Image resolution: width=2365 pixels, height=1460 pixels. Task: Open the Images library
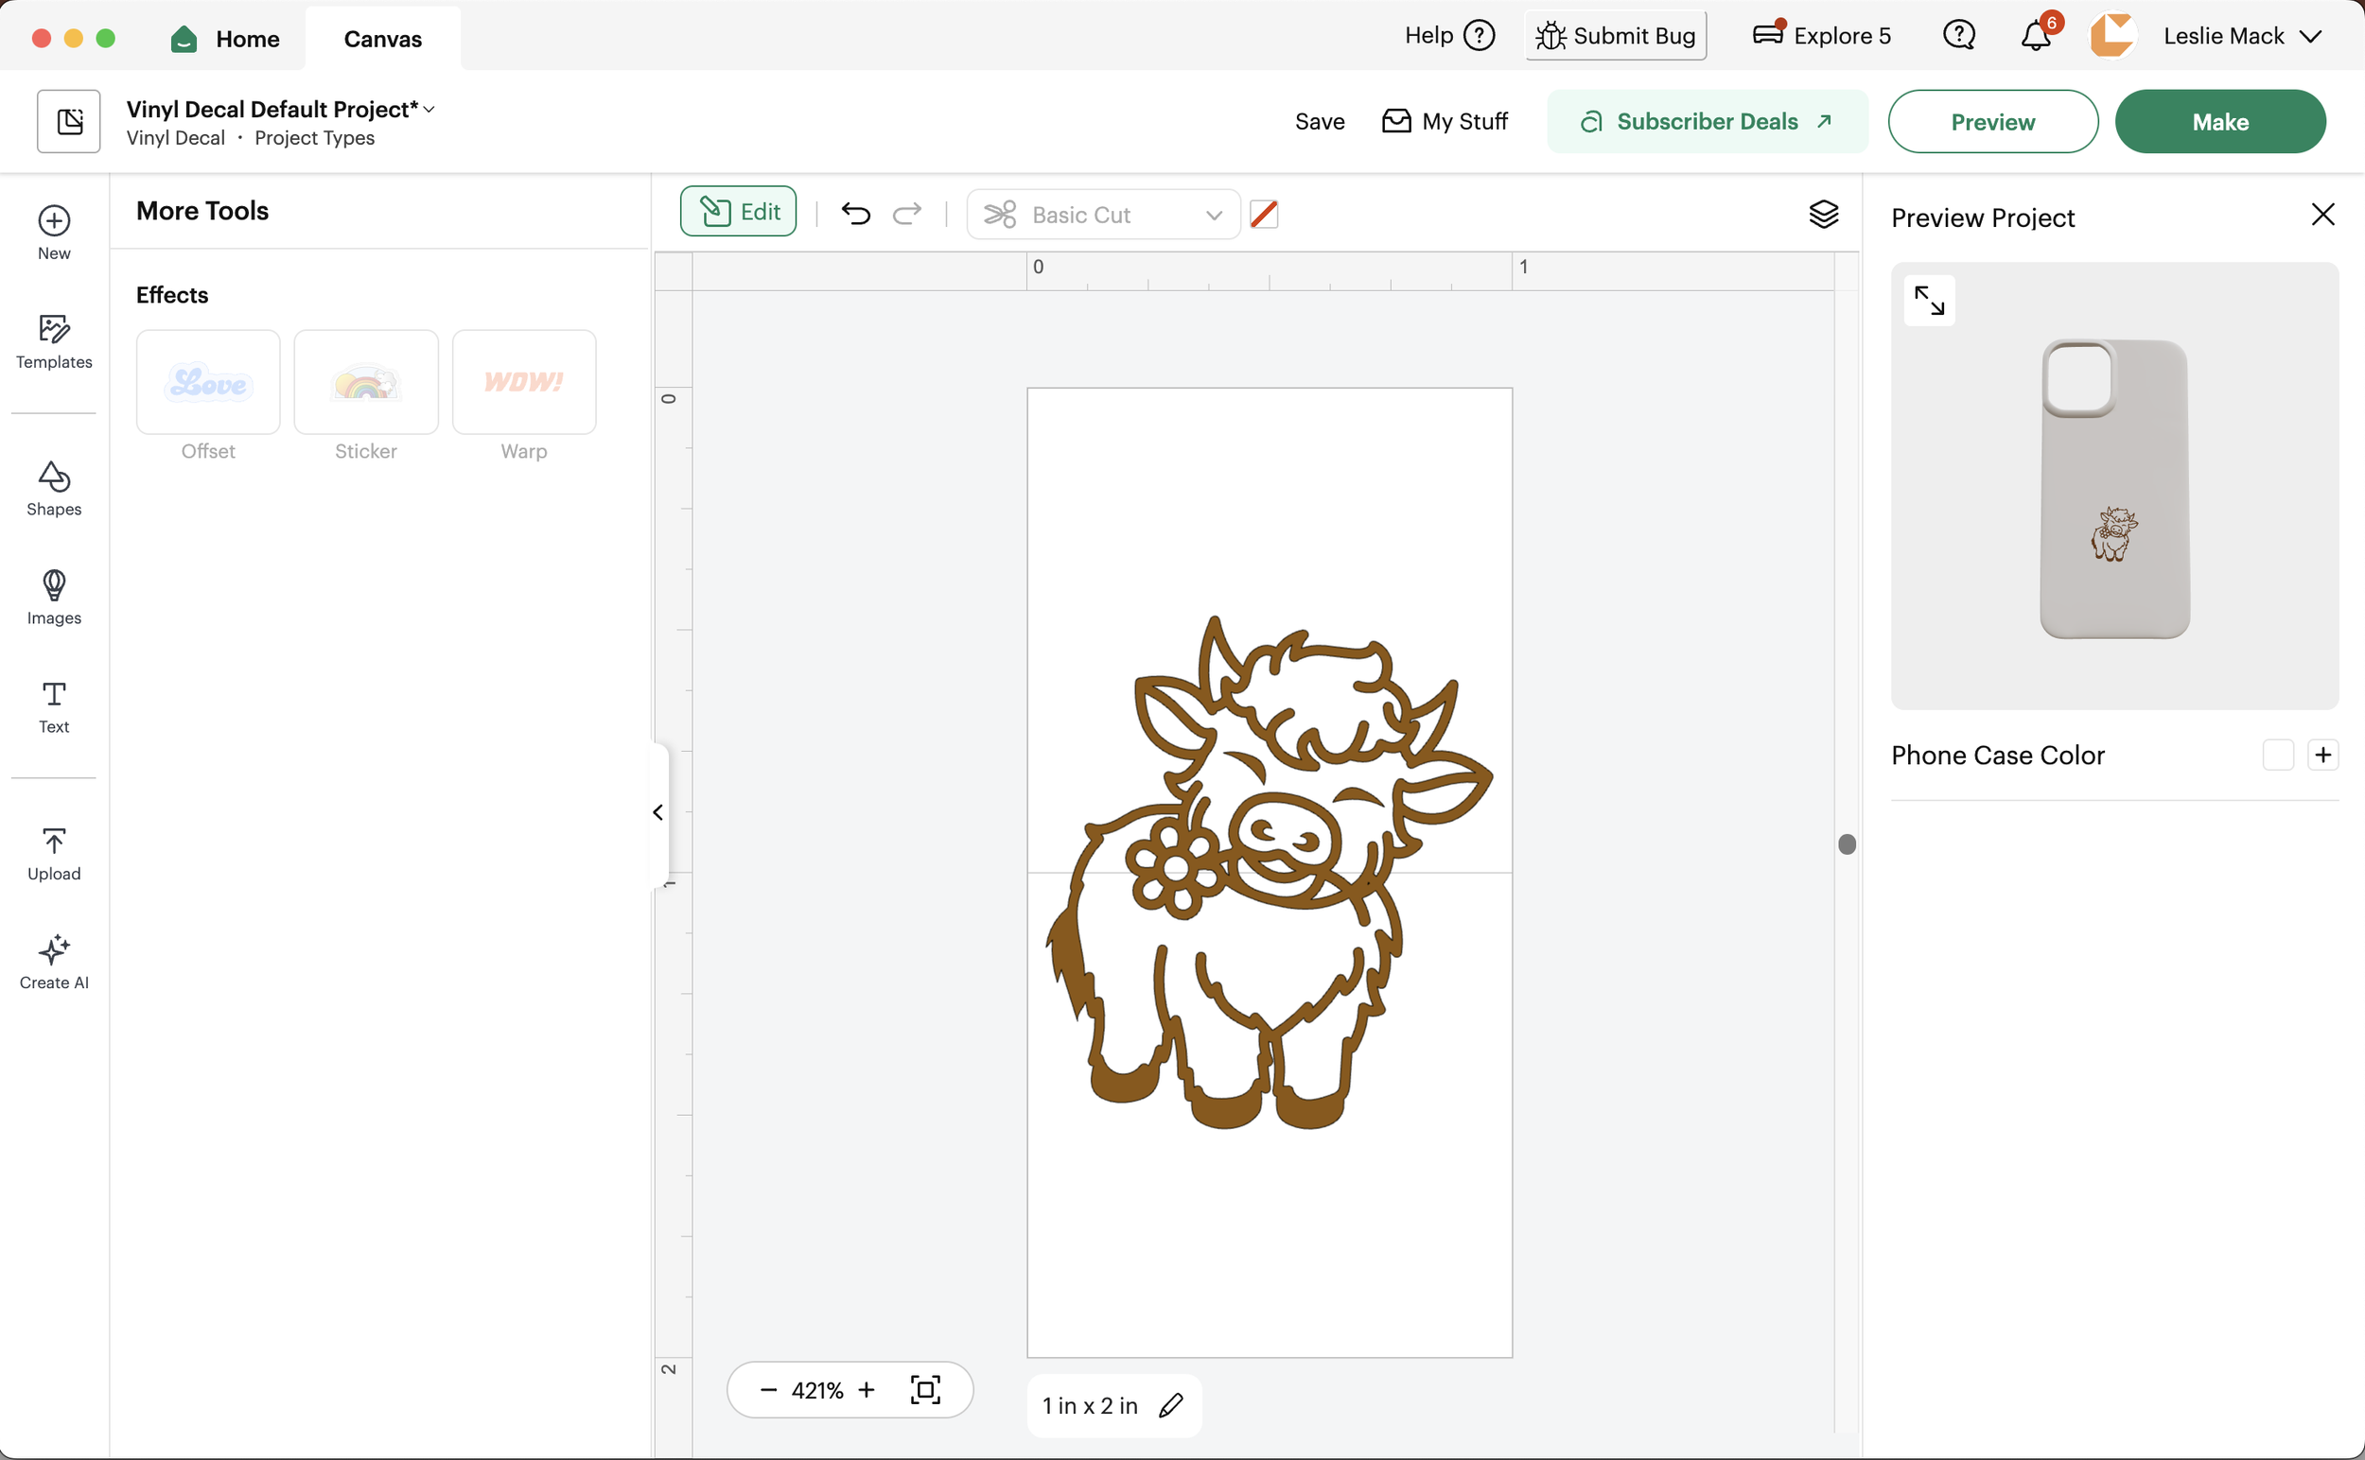click(53, 598)
